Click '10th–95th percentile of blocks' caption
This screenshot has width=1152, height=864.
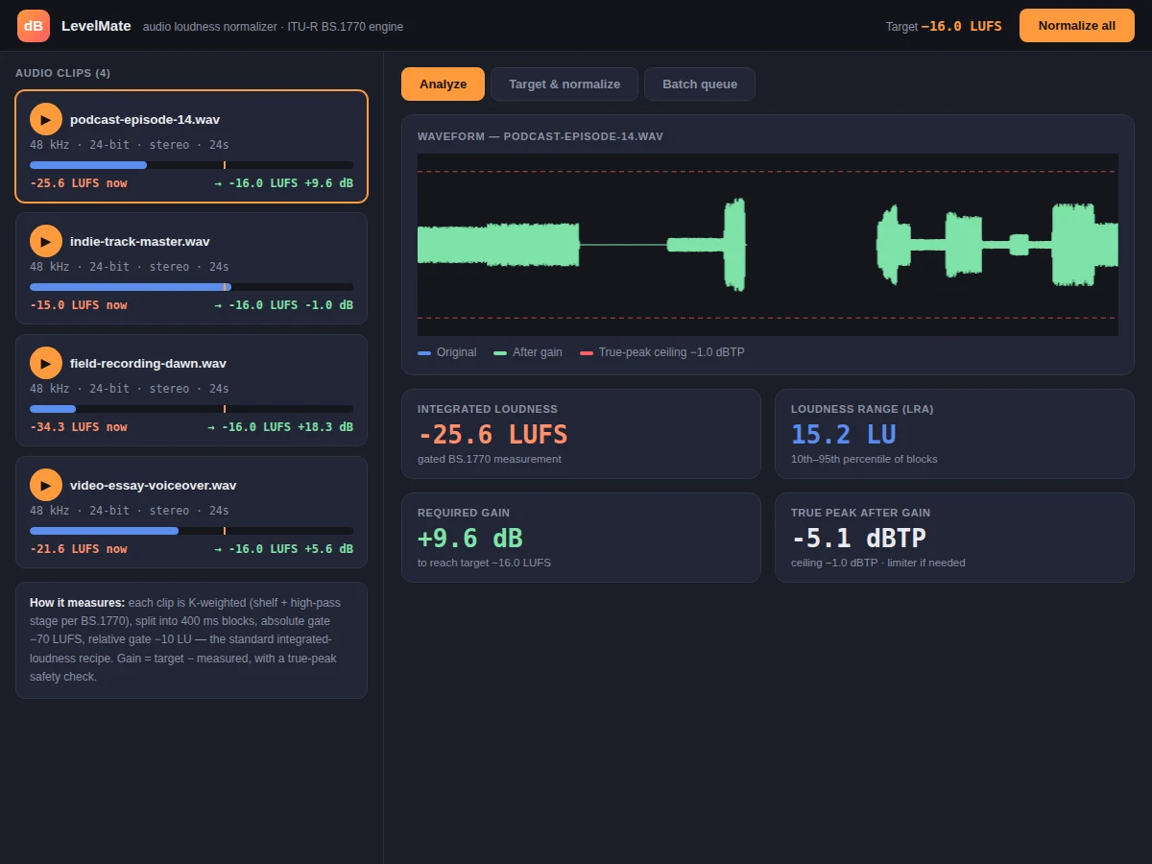click(864, 459)
